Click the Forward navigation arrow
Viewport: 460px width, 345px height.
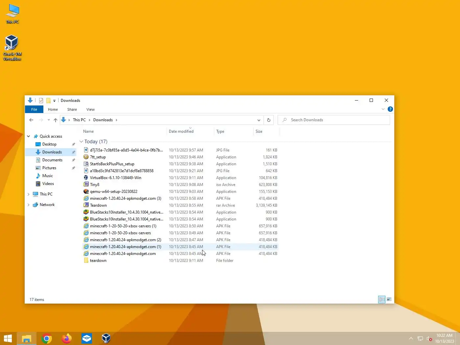(41, 120)
